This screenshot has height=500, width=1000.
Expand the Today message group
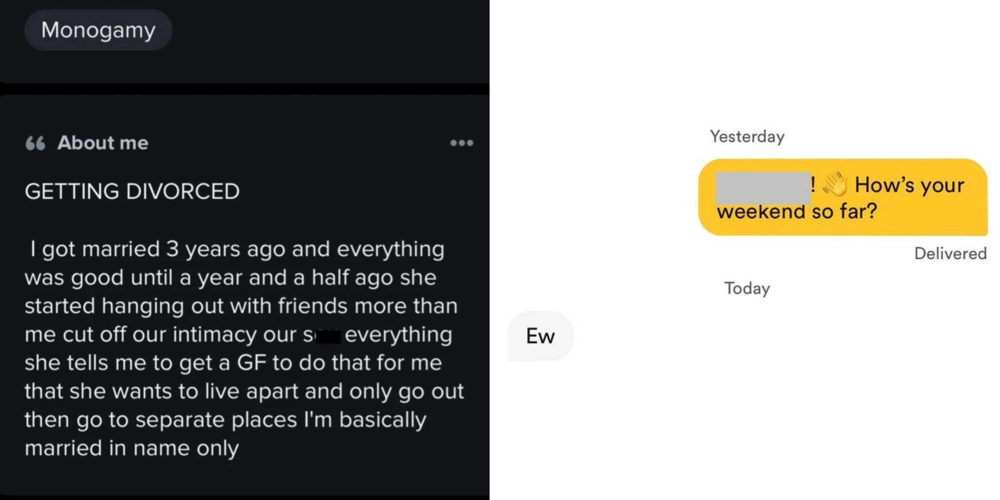pyautogui.click(x=748, y=288)
